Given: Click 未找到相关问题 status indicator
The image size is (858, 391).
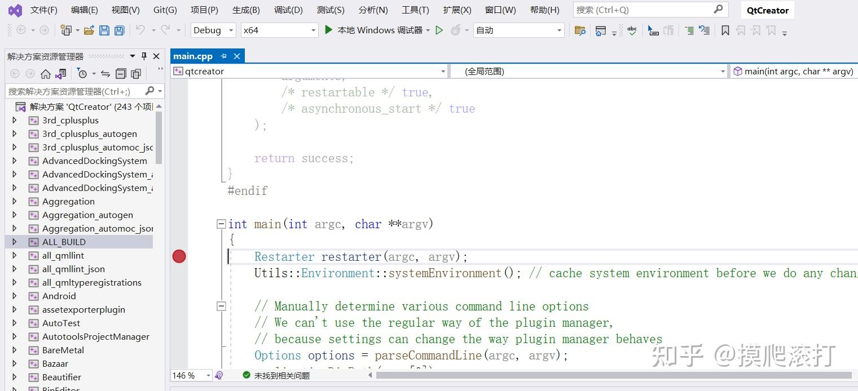Looking at the screenshot, I should point(276,375).
